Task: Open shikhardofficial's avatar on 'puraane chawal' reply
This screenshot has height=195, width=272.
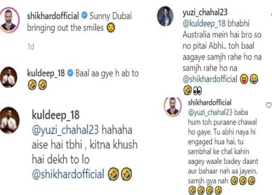Action: click(x=173, y=107)
